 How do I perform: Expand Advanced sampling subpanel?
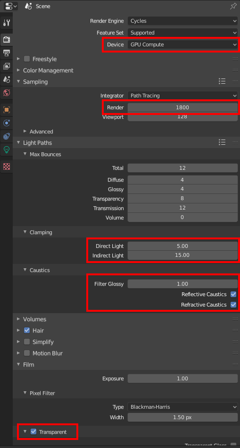click(25, 131)
